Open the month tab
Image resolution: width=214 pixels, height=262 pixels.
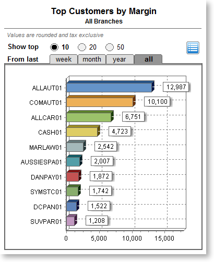pyautogui.click(x=92, y=59)
